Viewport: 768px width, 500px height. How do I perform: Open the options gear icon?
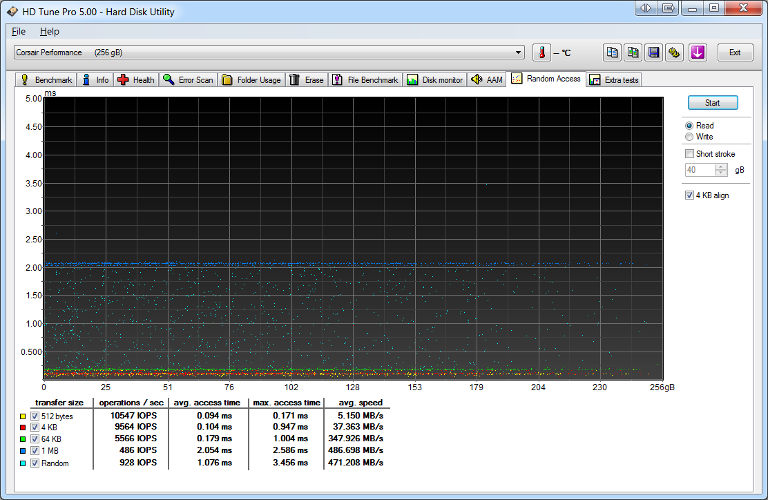tap(675, 52)
